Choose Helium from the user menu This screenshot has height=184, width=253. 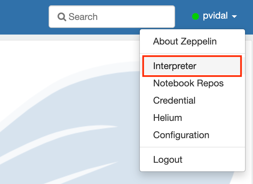tap(167, 118)
